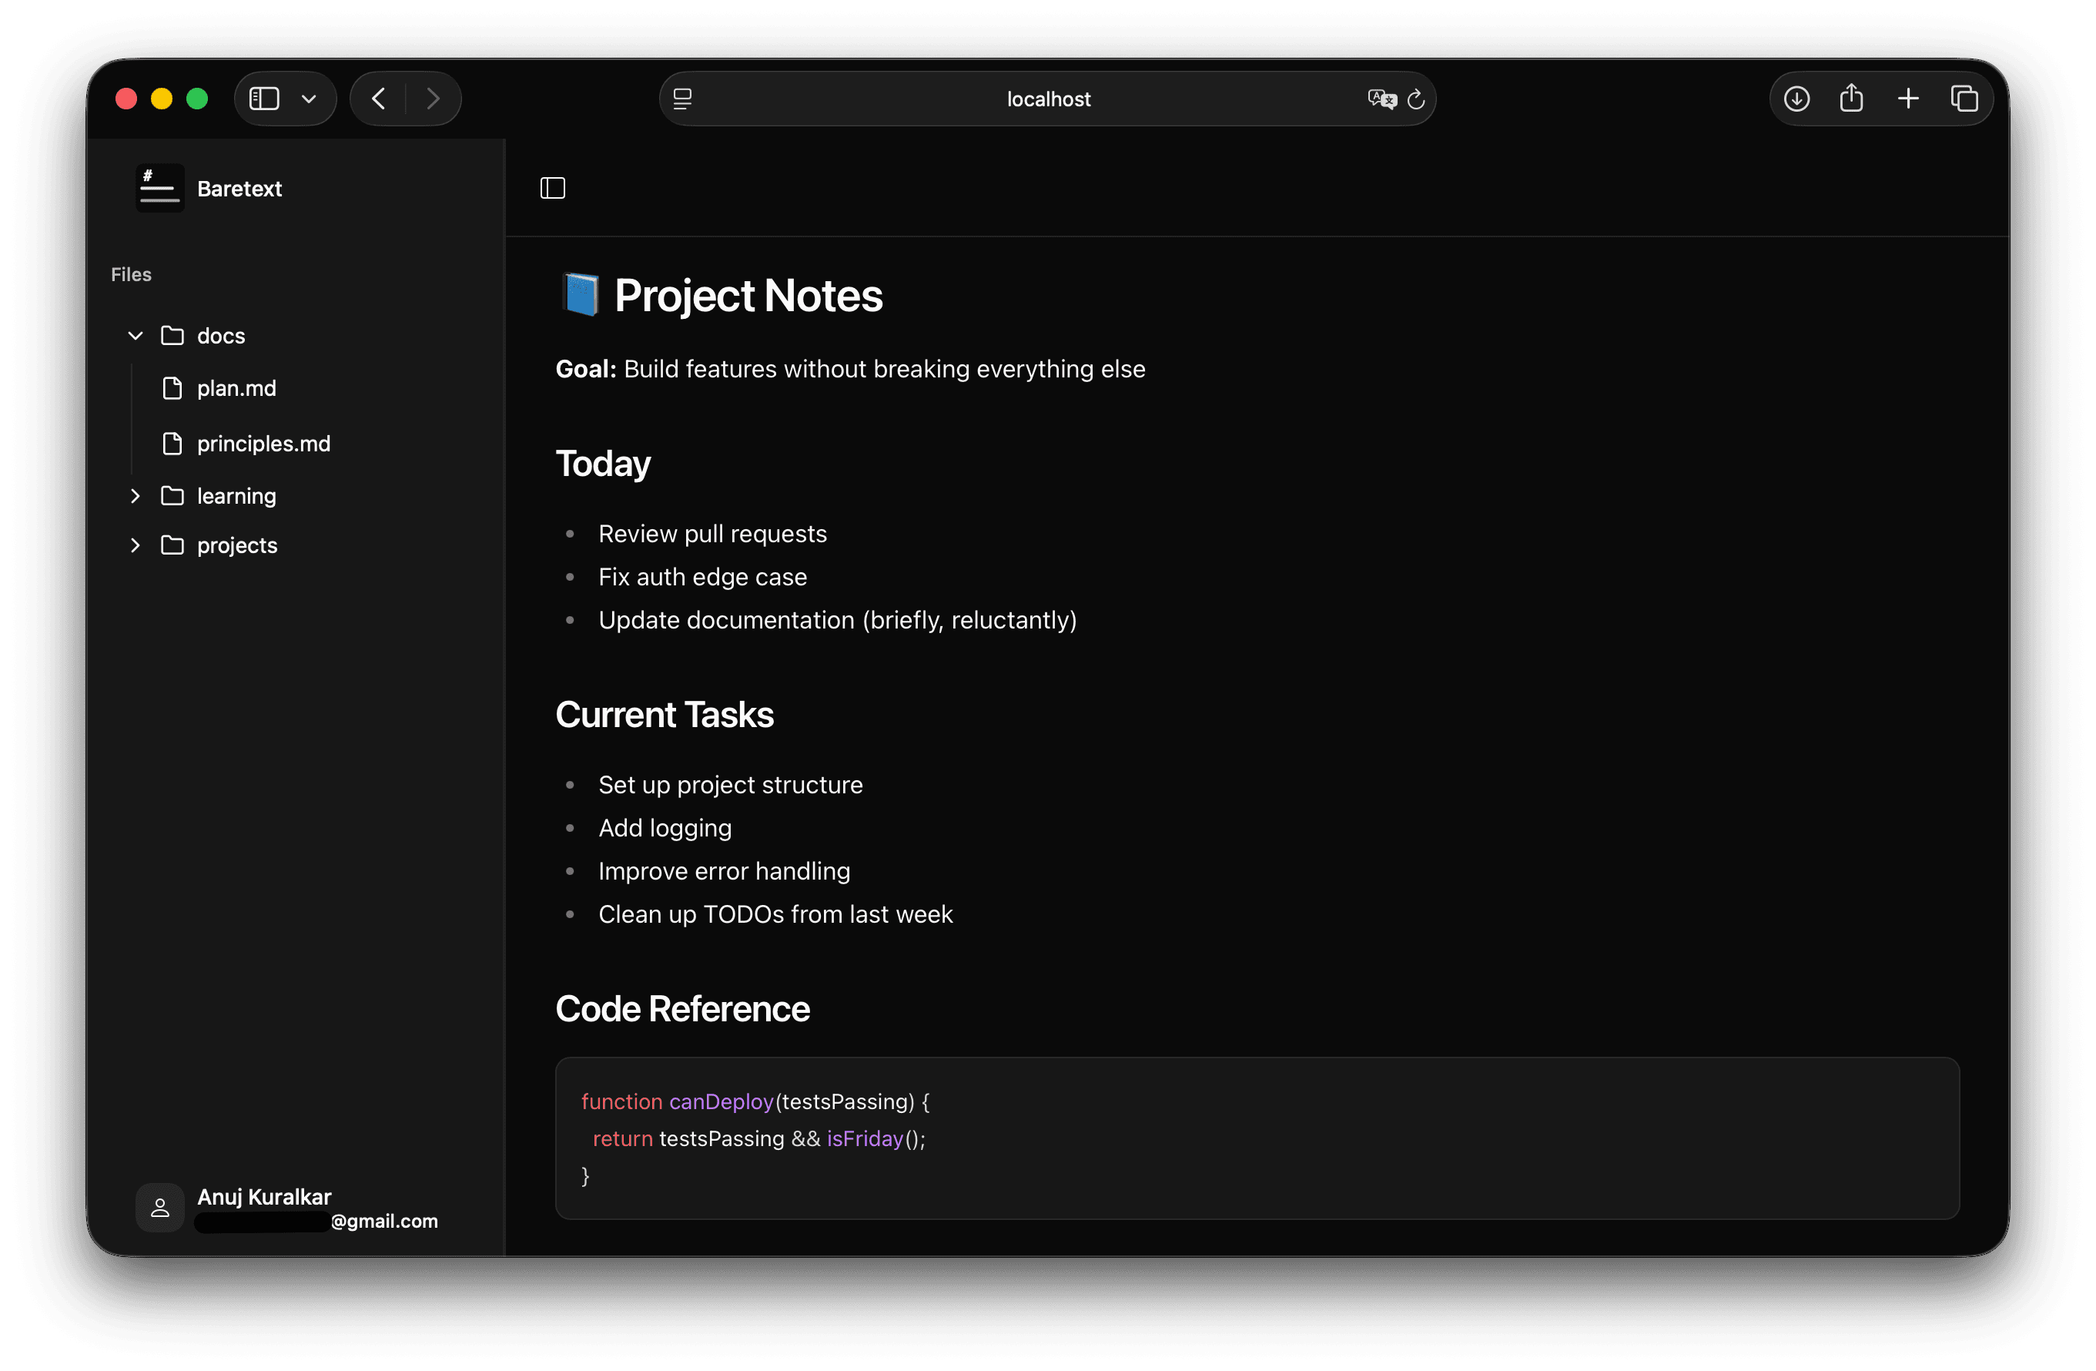The height and width of the screenshot is (1371, 2096).
Task: Click the user avatar icon next to Anuj Kuralkar
Action: [159, 1207]
